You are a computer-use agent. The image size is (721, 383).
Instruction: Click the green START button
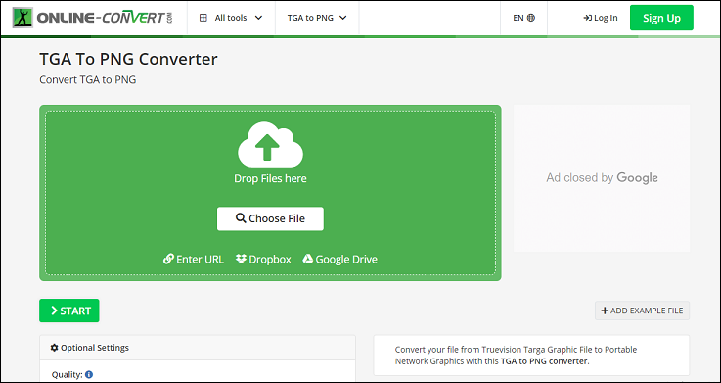click(69, 311)
